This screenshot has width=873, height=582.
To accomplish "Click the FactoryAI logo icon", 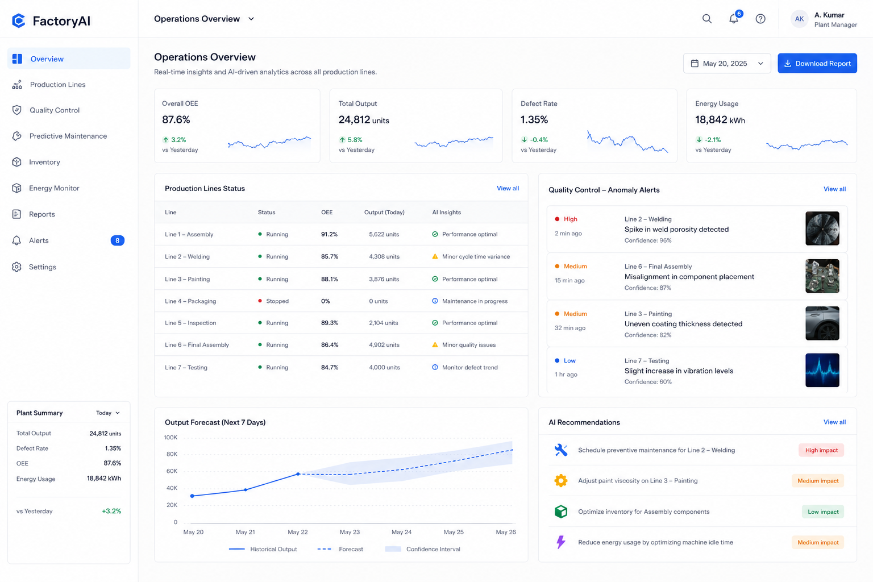I will [19, 21].
